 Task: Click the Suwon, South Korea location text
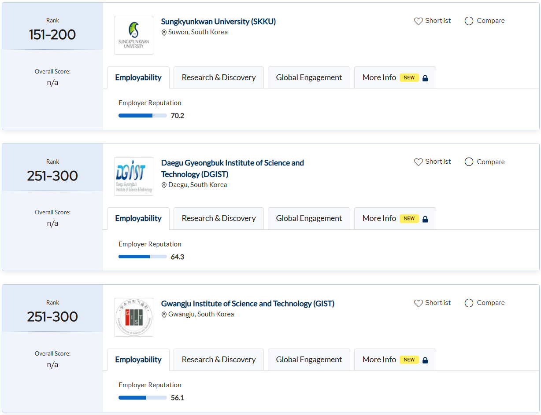click(198, 32)
